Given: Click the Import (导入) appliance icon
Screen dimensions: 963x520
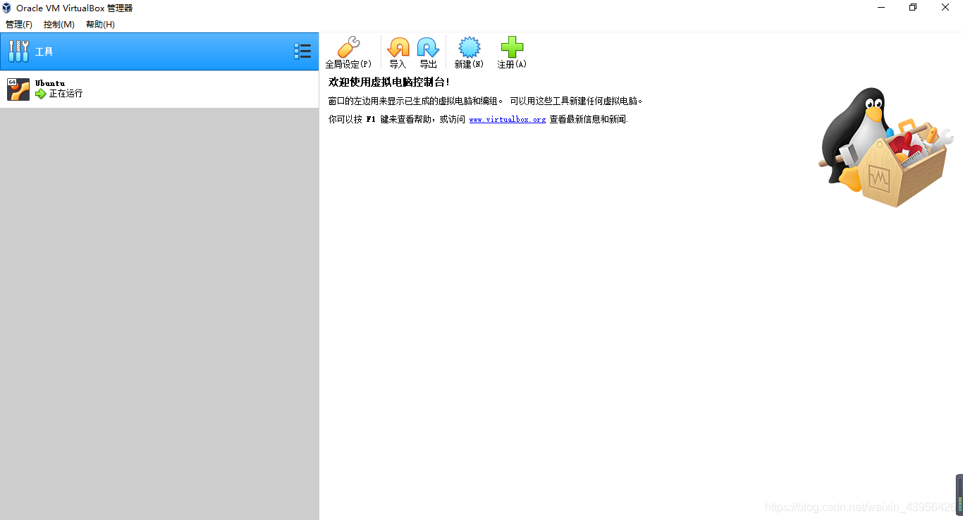Looking at the screenshot, I should pyautogui.click(x=398, y=47).
